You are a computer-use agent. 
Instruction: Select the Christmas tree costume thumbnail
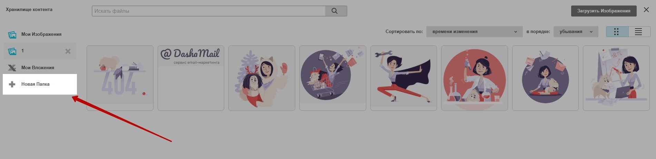pos(261,78)
